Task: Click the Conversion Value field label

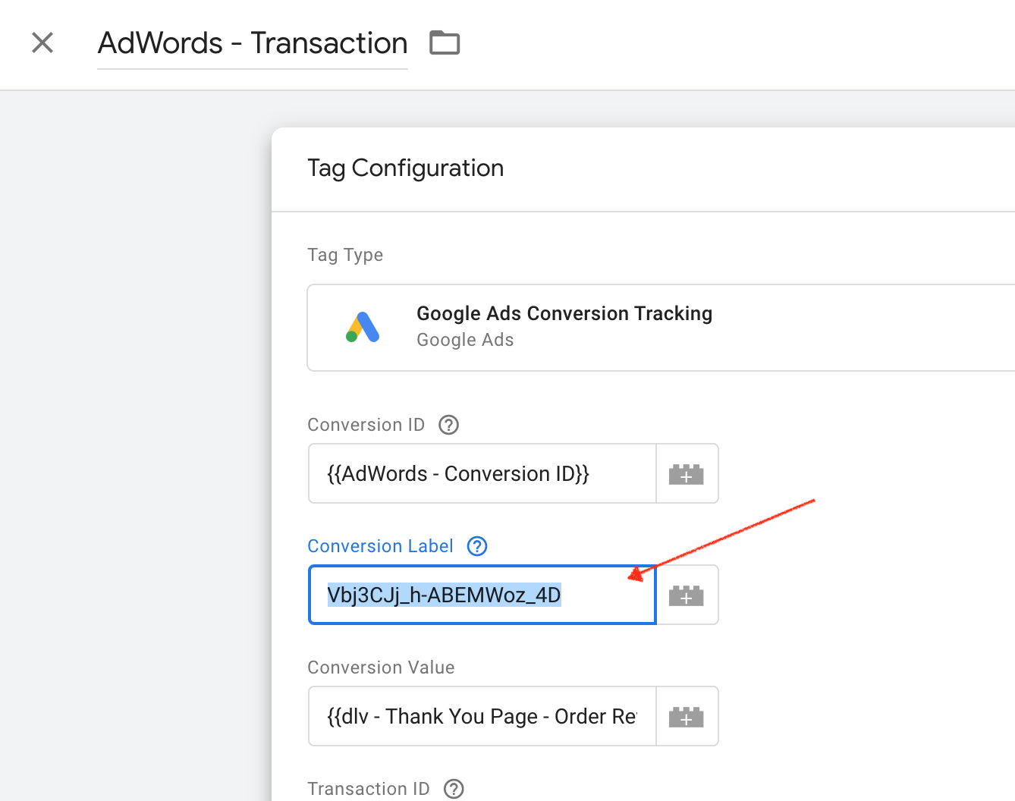Action: pos(381,667)
